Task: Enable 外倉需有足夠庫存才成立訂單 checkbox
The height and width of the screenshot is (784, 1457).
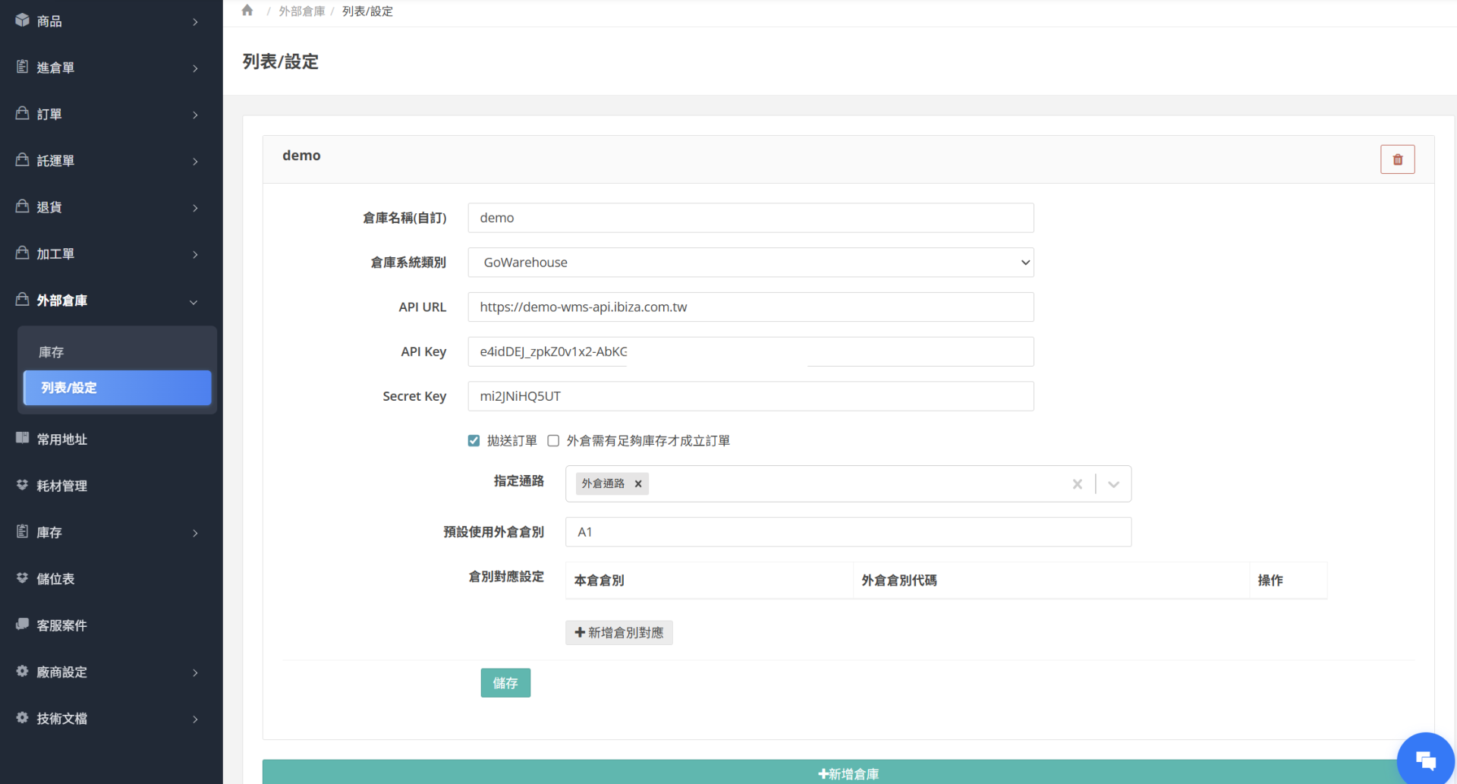Action: pyautogui.click(x=554, y=441)
